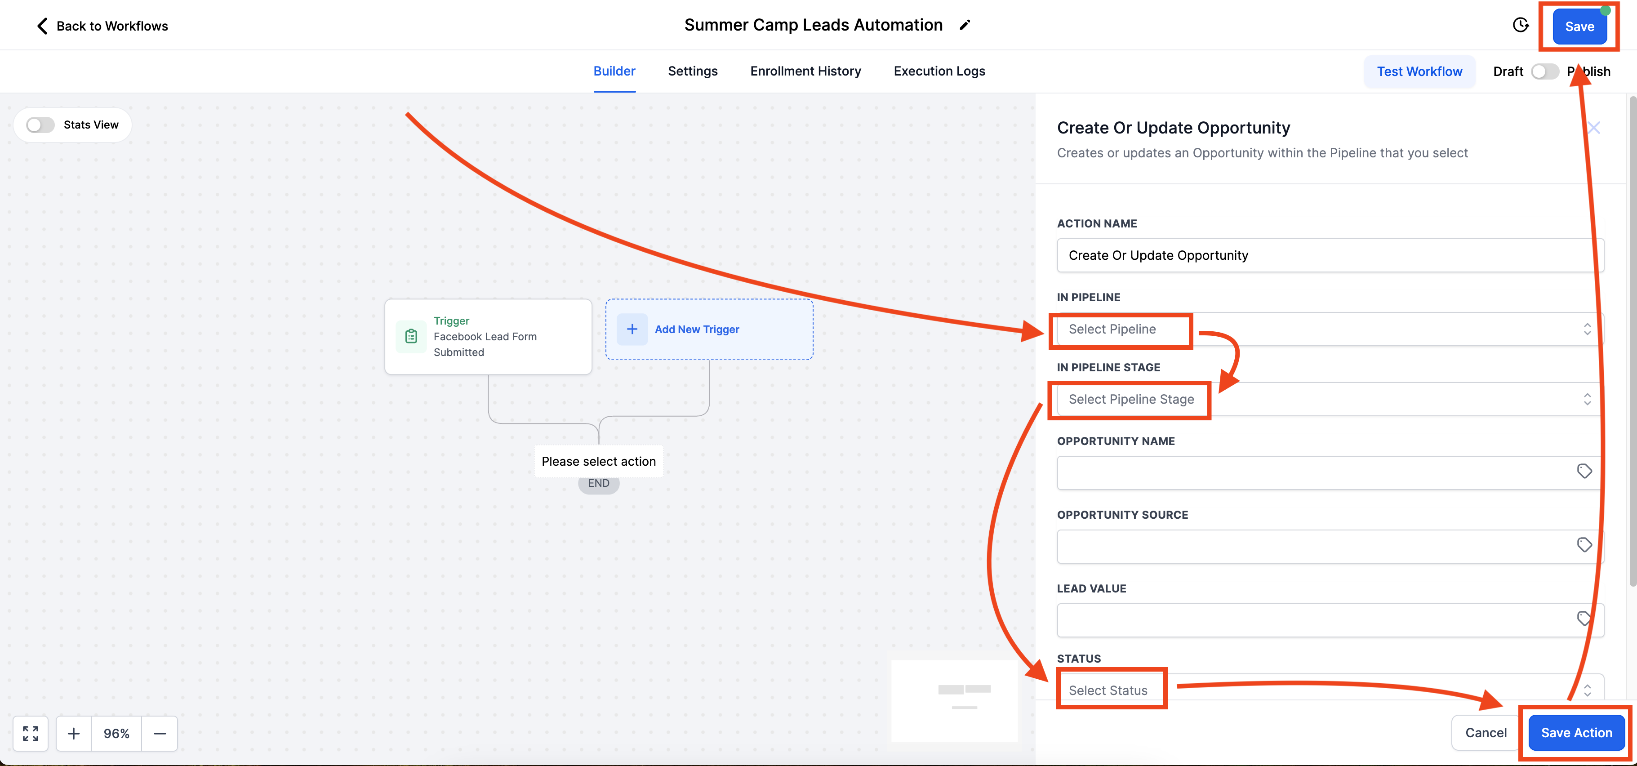Click the pencil icon to rename workflow
The image size is (1637, 766).
965,26
